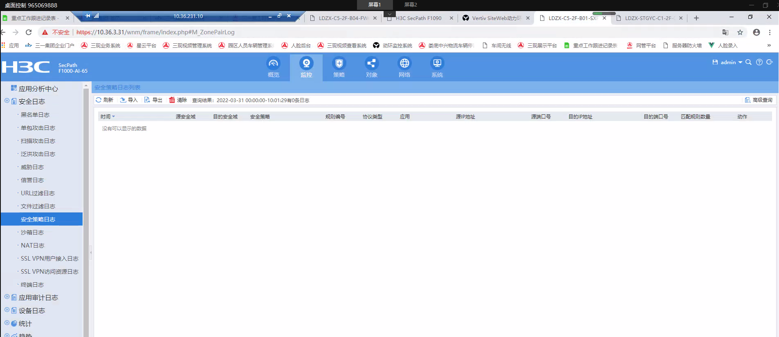Click the browser address bar URL
Screen dimensions: 779x337
click(x=155, y=32)
